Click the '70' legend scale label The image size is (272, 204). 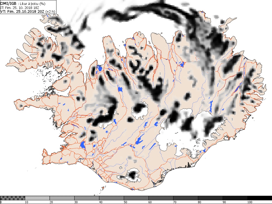coord(175,202)
